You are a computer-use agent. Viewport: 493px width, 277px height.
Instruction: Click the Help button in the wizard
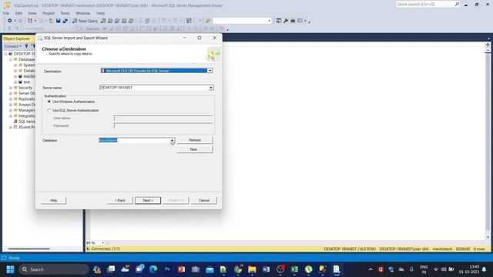coord(53,200)
